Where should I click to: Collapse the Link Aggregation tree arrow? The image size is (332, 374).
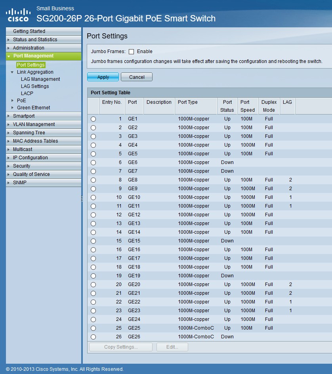point(12,72)
